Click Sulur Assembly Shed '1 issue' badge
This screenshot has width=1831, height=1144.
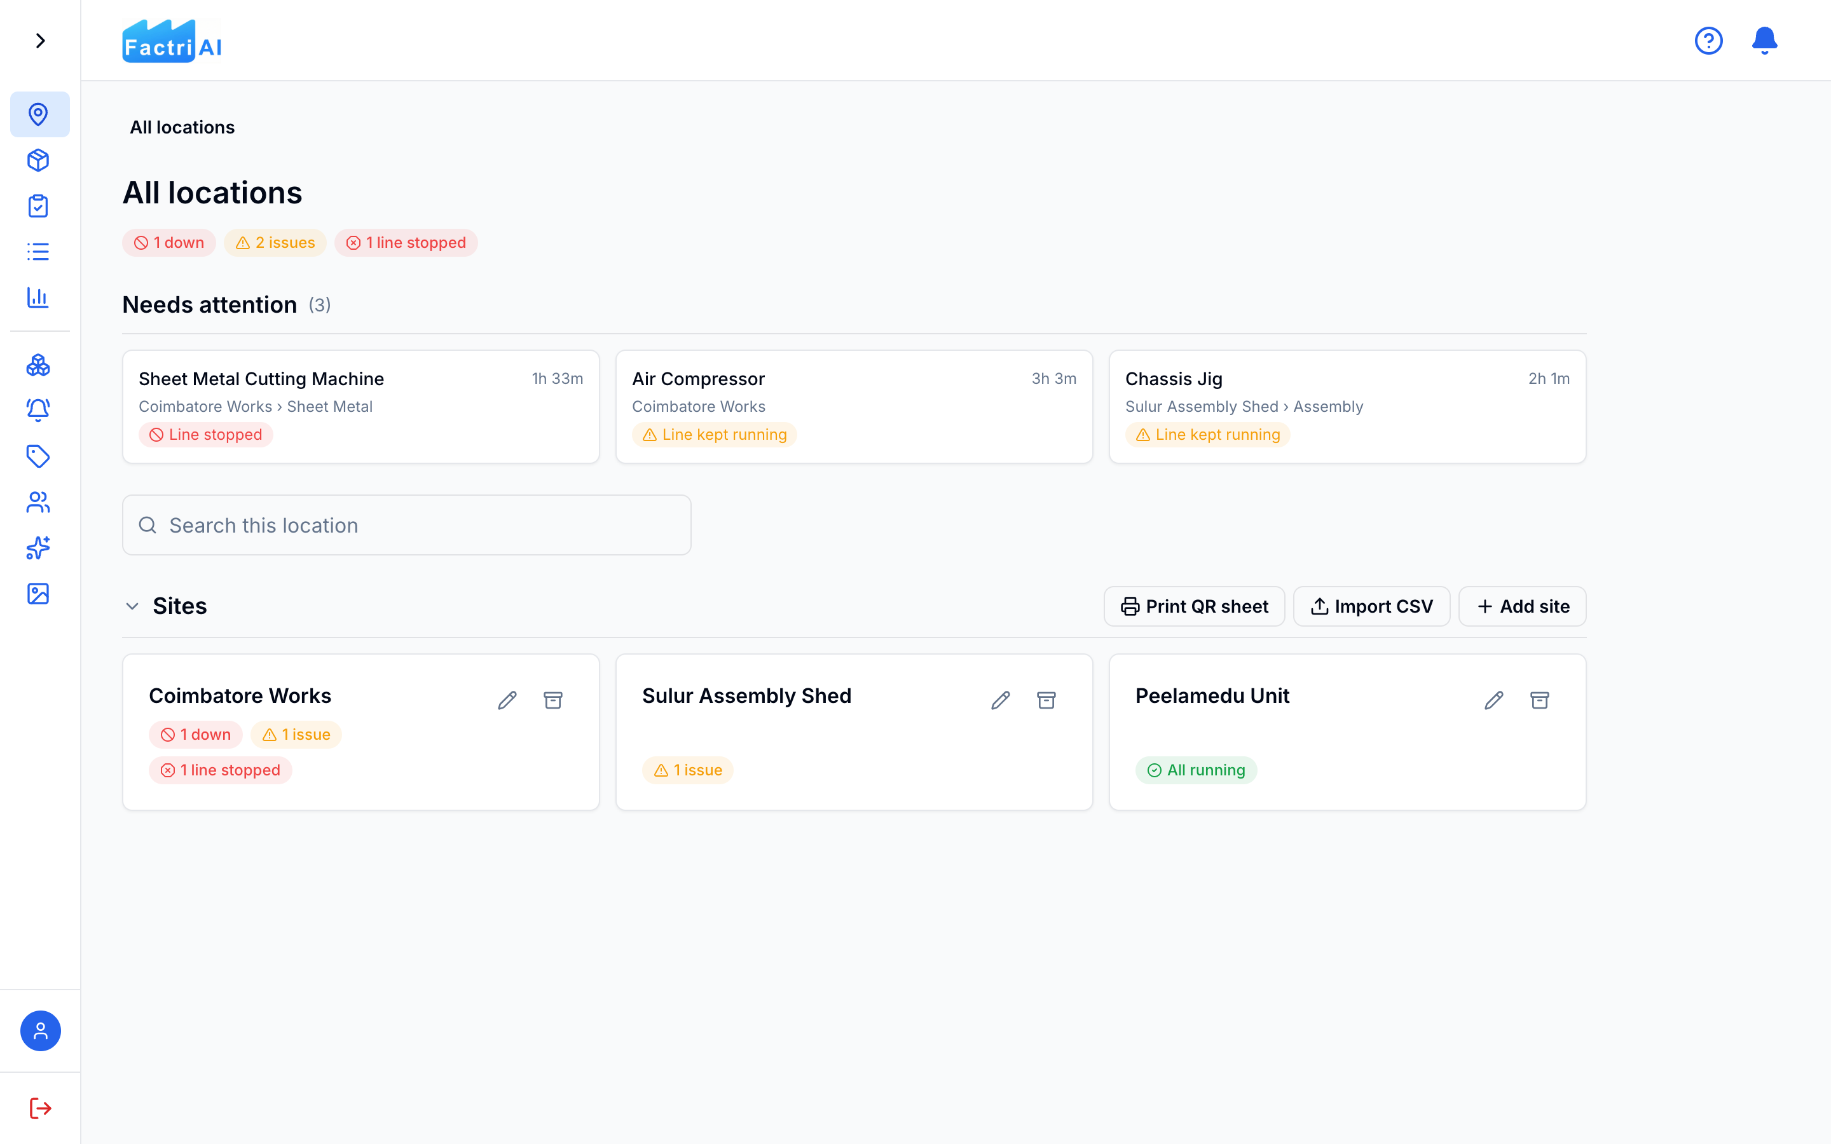pyautogui.click(x=688, y=770)
